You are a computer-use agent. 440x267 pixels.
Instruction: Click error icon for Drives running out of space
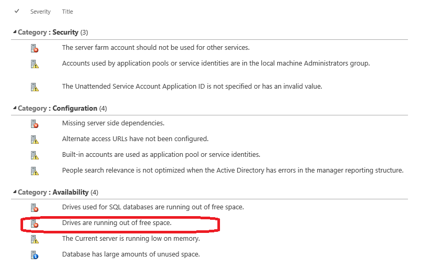34,223
